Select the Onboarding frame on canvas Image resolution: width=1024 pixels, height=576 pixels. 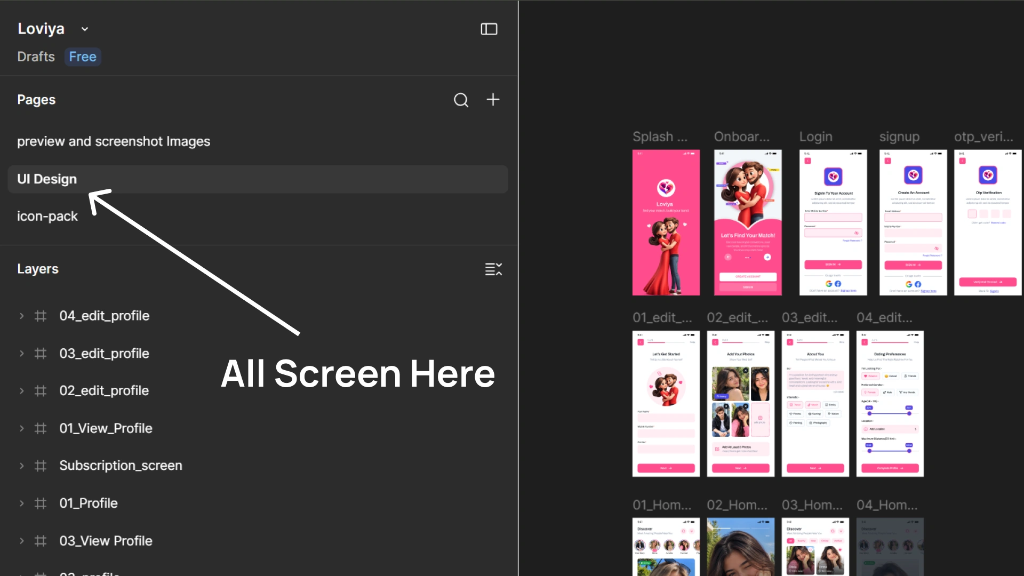tap(748, 222)
